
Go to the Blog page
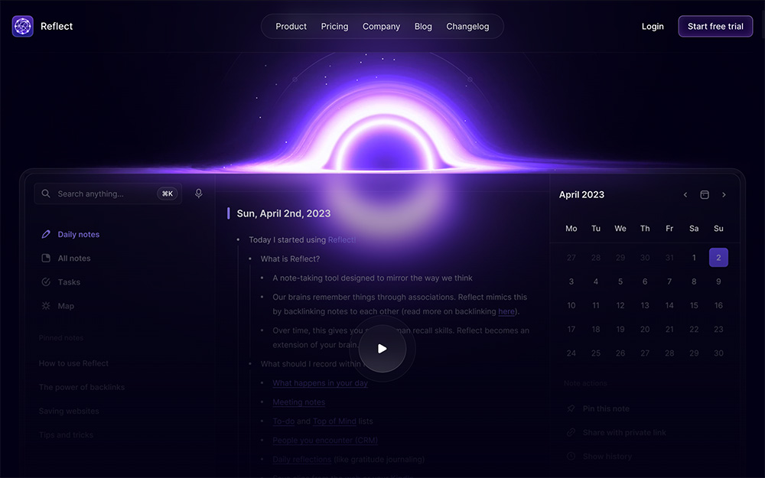[423, 26]
